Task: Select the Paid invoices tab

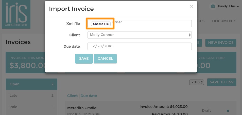Action: tap(31, 107)
